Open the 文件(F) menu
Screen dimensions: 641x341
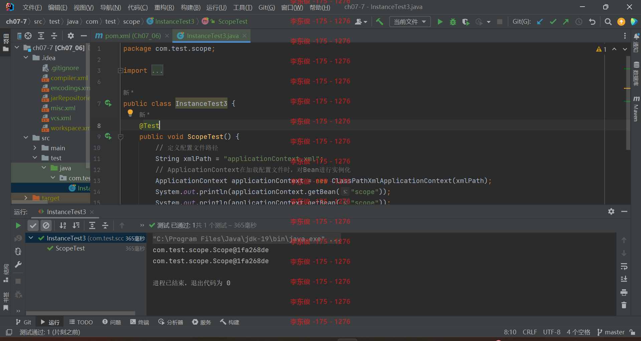coord(32,7)
